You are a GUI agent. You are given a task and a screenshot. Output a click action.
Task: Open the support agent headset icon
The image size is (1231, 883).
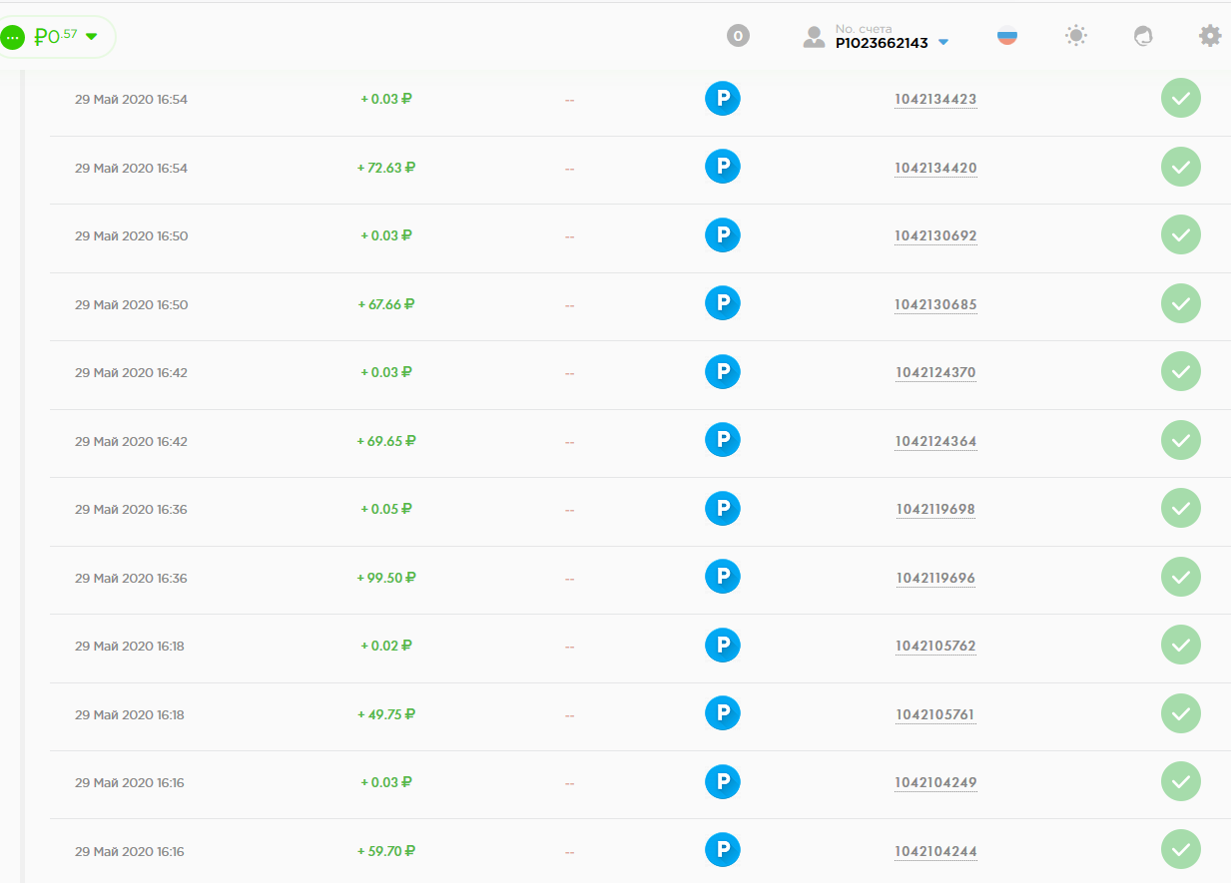coord(1143,36)
